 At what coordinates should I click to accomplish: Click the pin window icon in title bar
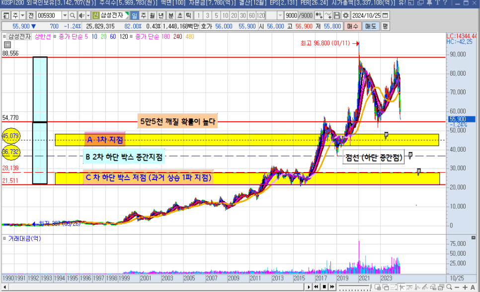pos(429,3)
